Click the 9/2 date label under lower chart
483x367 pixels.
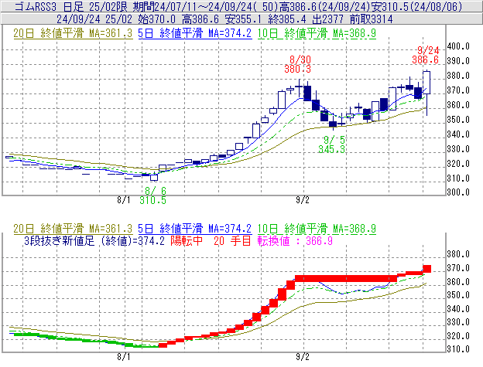pyautogui.click(x=303, y=357)
